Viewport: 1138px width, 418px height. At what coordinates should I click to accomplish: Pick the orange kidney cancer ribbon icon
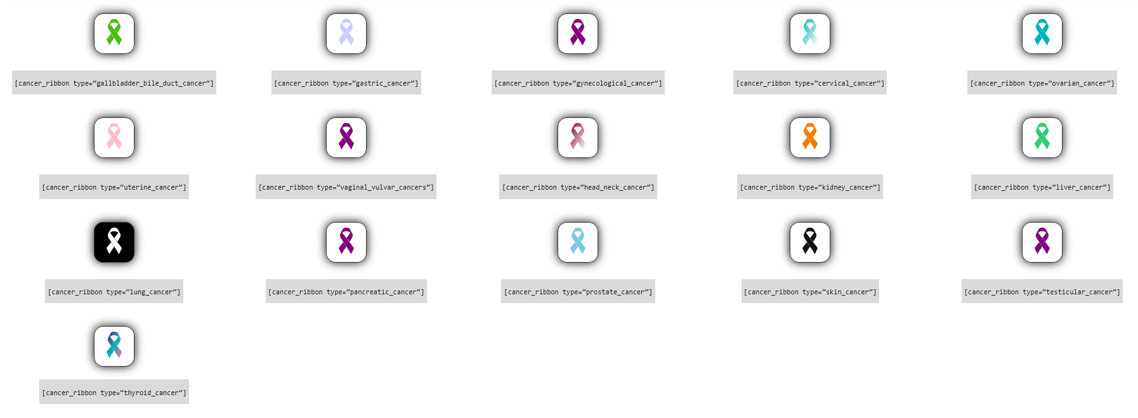pyautogui.click(x=810, y=138)
